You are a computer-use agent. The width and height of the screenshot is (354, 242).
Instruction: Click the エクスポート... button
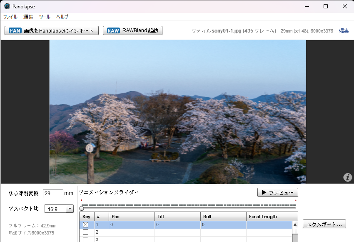tap(324, 224)
